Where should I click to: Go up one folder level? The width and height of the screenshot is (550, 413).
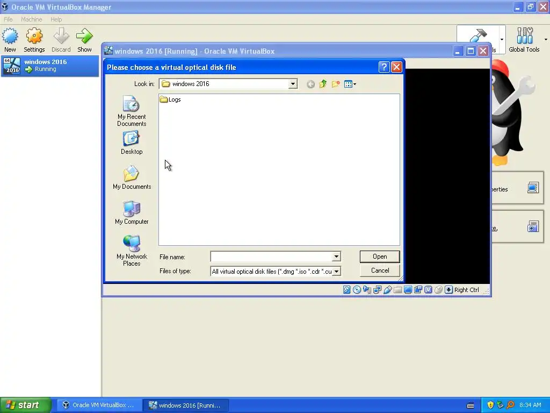click(x=323, y=84)
